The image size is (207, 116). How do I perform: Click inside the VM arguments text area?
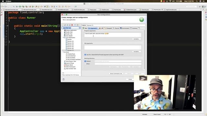113,47
